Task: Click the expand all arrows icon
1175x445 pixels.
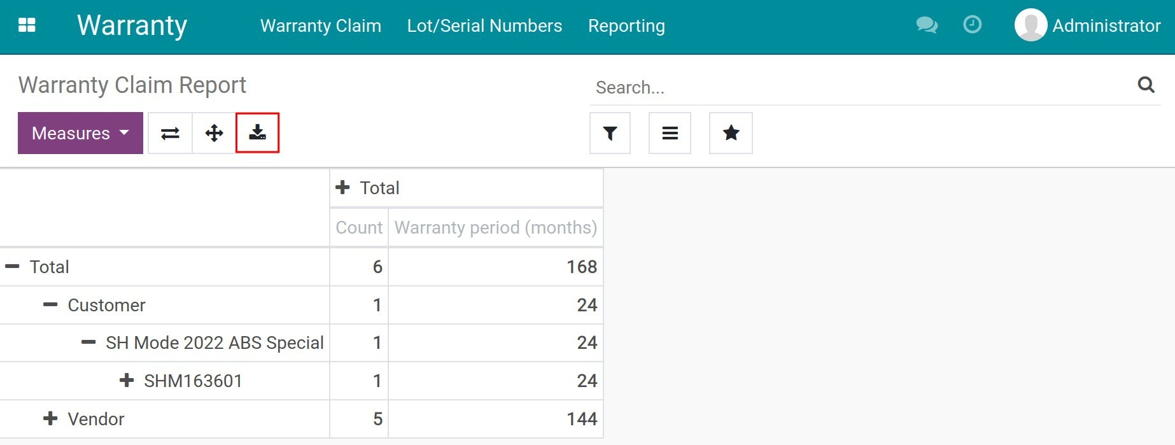Action: pyautogui.click(x=214, y=133)
